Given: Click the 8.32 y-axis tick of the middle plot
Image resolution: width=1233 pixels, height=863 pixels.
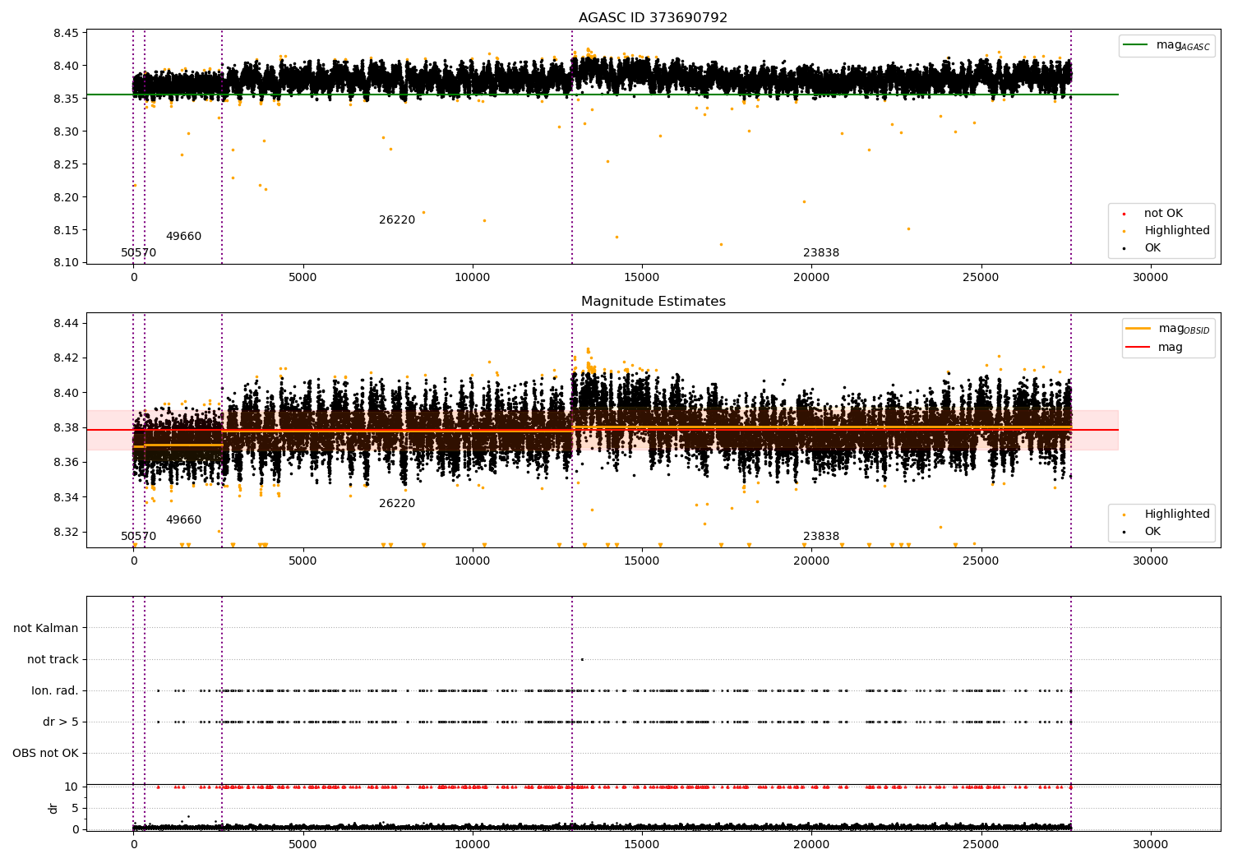Looking at the screenshot, I should pos(66,532).
